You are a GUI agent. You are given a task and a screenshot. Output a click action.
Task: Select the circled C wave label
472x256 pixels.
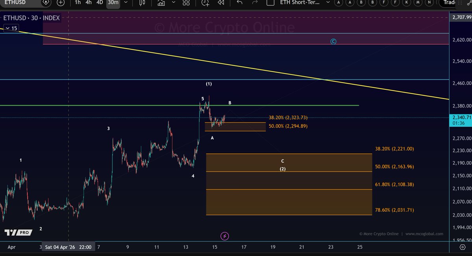point(333,41)
